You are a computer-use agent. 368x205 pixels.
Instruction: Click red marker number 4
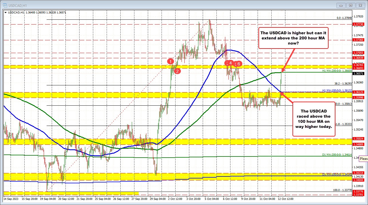(x=230, y=63)
